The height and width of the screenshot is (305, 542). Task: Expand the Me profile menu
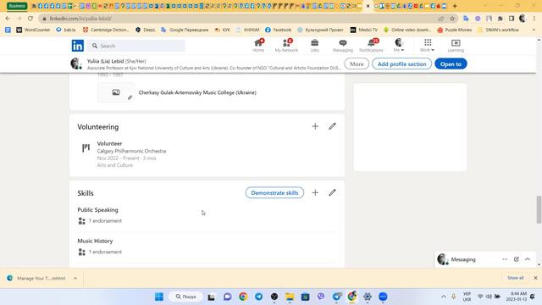click(399, 45)
